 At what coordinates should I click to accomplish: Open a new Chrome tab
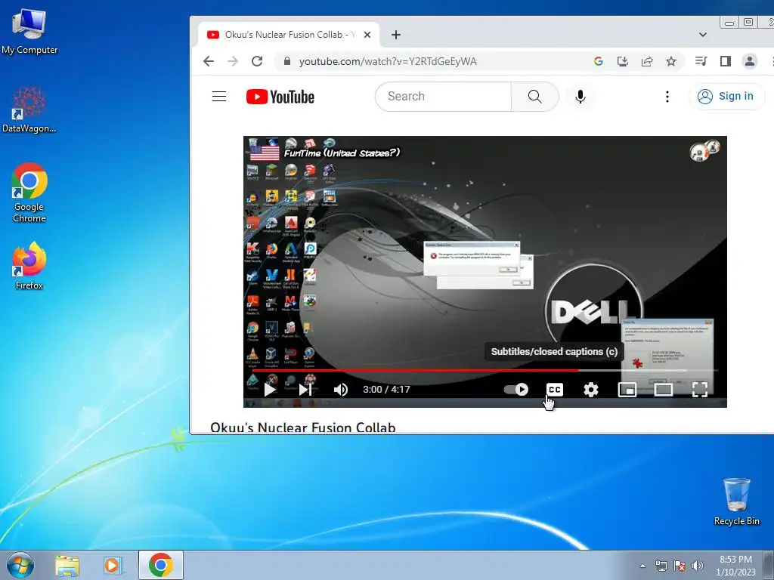click(x=396, y=35)
